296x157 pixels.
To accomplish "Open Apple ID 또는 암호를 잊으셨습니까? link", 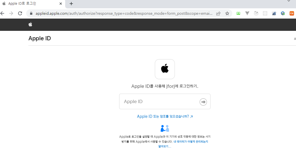I will [x=165, y=116].
